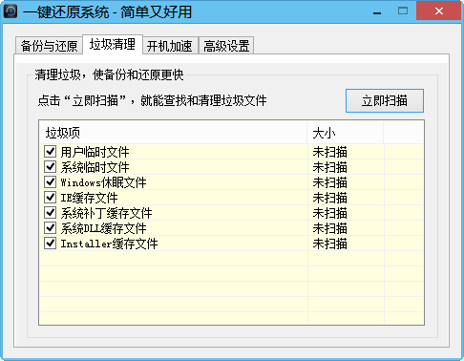Click the 垃圾项 column header
The height and width of the screenshot is (361, 464).
tap(173, 133)
